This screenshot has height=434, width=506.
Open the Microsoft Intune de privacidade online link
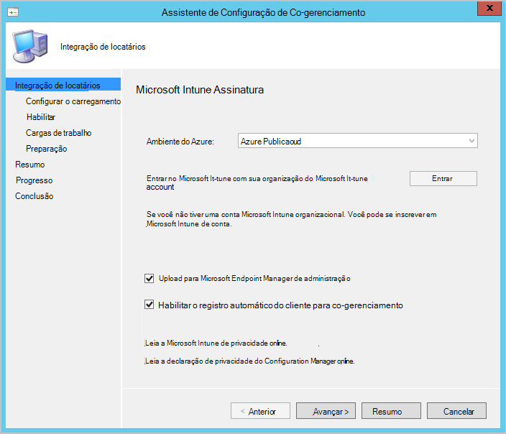[216, 343]
